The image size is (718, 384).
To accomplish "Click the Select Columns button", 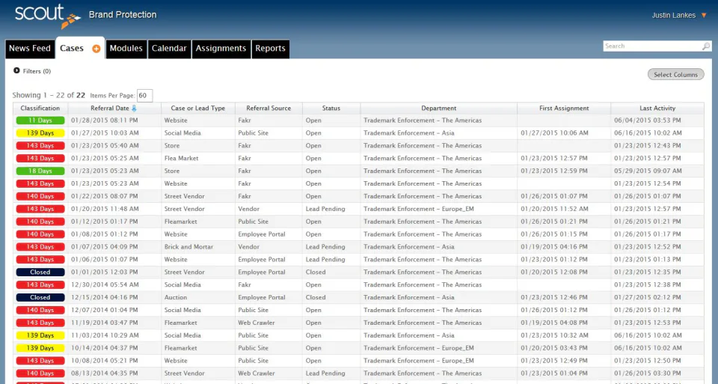I will click(675, 75).
